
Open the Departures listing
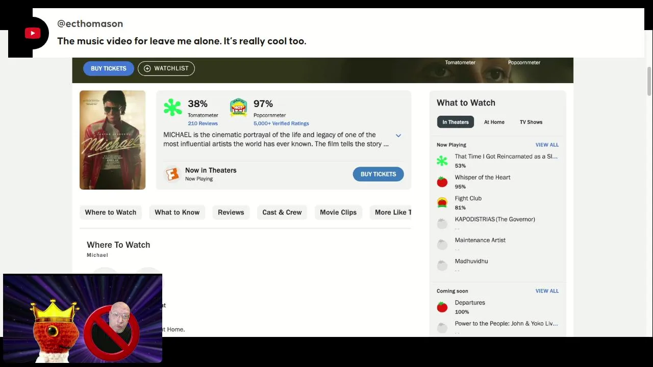coord(470,303)
